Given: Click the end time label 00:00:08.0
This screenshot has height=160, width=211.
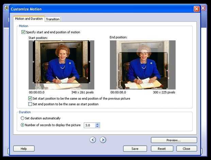Looking at the screenshot, I should click(x=118, y=92).
